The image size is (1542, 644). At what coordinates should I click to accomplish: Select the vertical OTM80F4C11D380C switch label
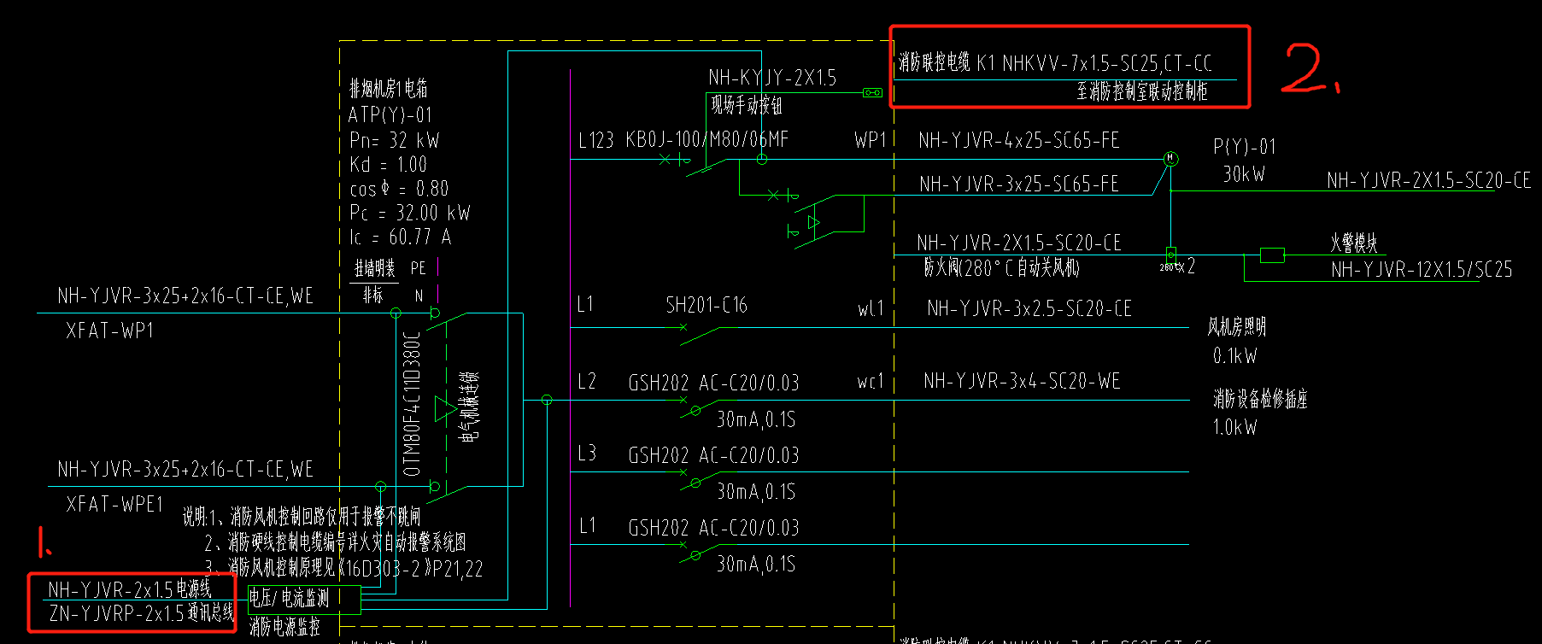pos(412,403)
